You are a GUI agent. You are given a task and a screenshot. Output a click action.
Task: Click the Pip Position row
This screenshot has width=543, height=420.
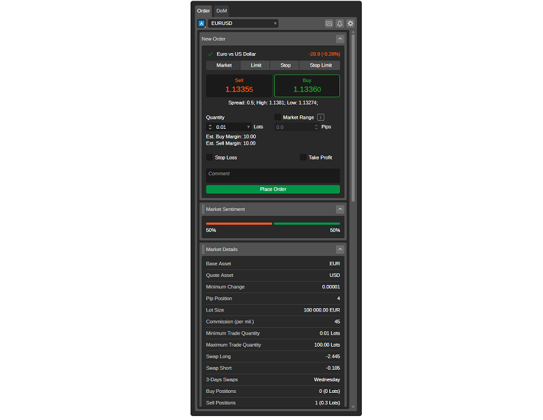coord(273,299)
